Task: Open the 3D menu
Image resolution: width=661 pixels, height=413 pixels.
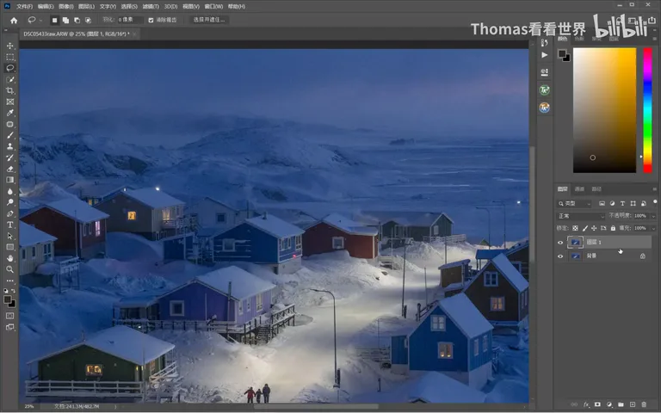Action: (170, 6)
